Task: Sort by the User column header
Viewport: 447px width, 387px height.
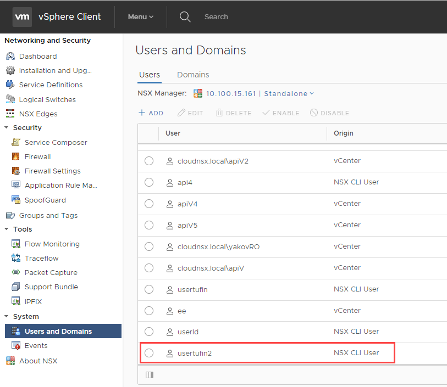Action: [173, 133]
